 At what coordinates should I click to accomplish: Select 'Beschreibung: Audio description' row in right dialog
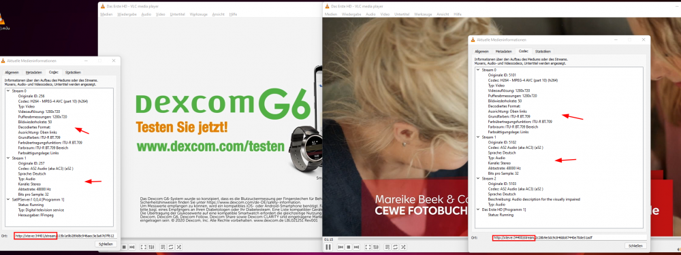click(x=534, y=199)
